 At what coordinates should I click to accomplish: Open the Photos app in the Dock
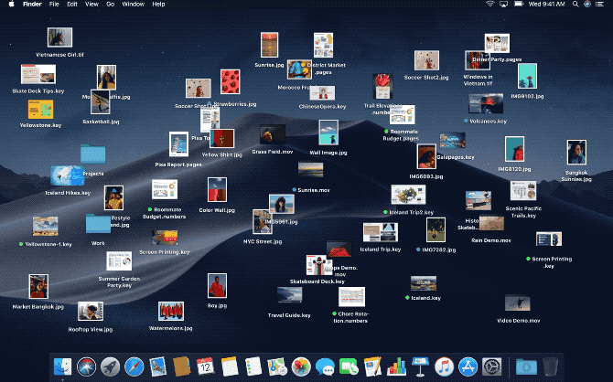click(x=300, y=366)
